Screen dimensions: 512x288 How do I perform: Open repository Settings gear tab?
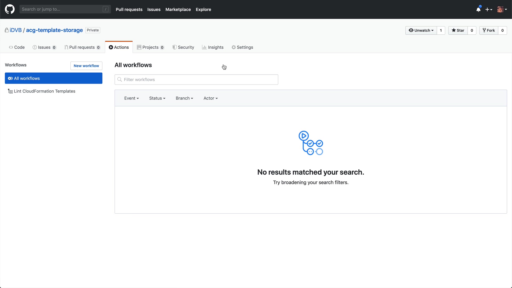(242, 47)
